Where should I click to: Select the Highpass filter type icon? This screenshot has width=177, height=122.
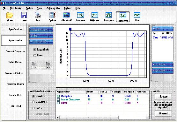tap(95, 17)
